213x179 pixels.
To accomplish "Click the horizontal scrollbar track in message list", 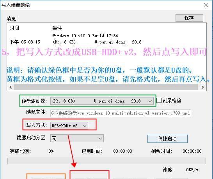I will point(106,87).
